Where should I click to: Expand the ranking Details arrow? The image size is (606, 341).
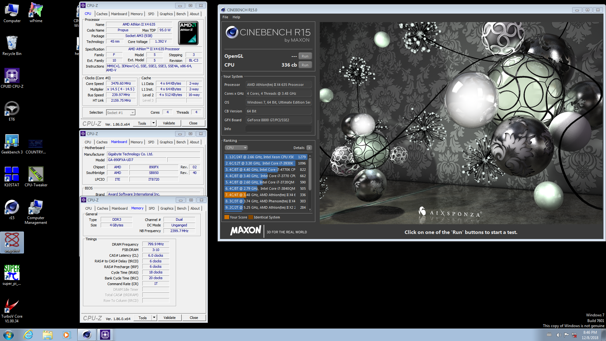click(x=309, y=148)
